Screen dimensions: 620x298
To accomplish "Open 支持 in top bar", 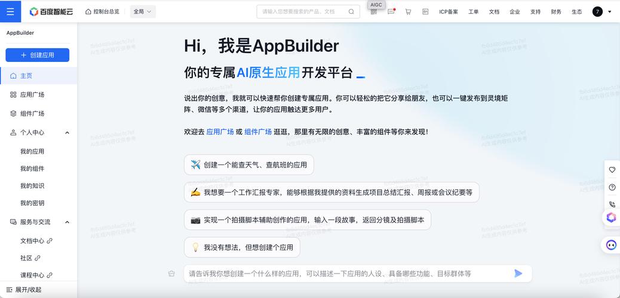I will [x=535, y=12].
